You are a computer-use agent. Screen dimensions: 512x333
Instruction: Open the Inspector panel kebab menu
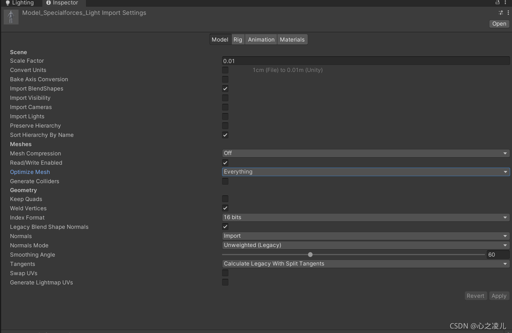pyautogui.click(x=505, y=2)
